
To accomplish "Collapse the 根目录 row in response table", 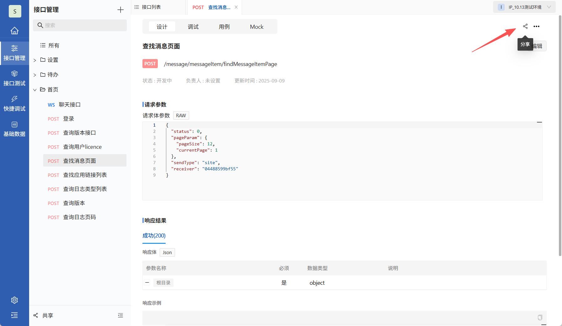I will (x=147, y=283).
